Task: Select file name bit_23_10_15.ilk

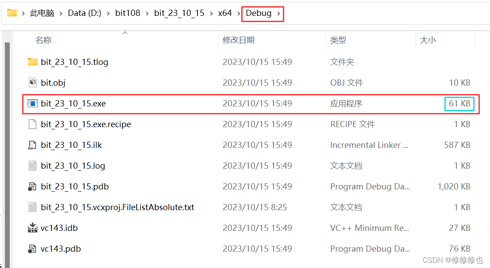Action: (x=71, y=145)
